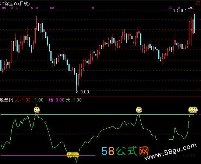
Task: Click the purple star marker above 13.06 label
Action: click(x=179, y=8)
